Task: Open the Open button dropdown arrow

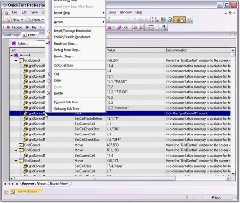Action: [43, 20]
